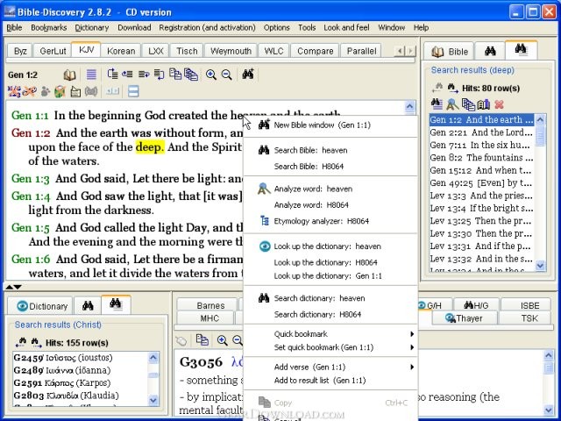561x421 pixels.
Task: Click the copy results icon in search results panel
Action: [x=468, y=104]
